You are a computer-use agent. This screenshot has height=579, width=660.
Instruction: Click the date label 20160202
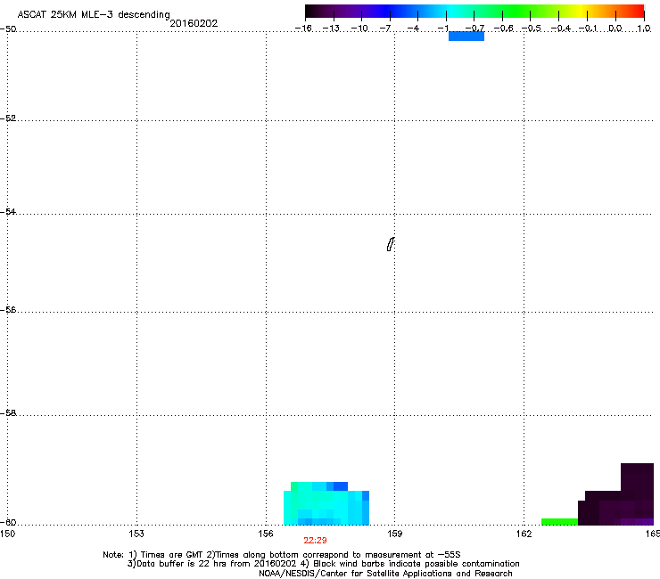pos(194,23)
